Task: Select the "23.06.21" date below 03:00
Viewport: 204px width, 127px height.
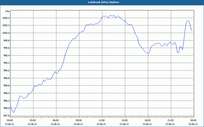Action: (32, 124)
